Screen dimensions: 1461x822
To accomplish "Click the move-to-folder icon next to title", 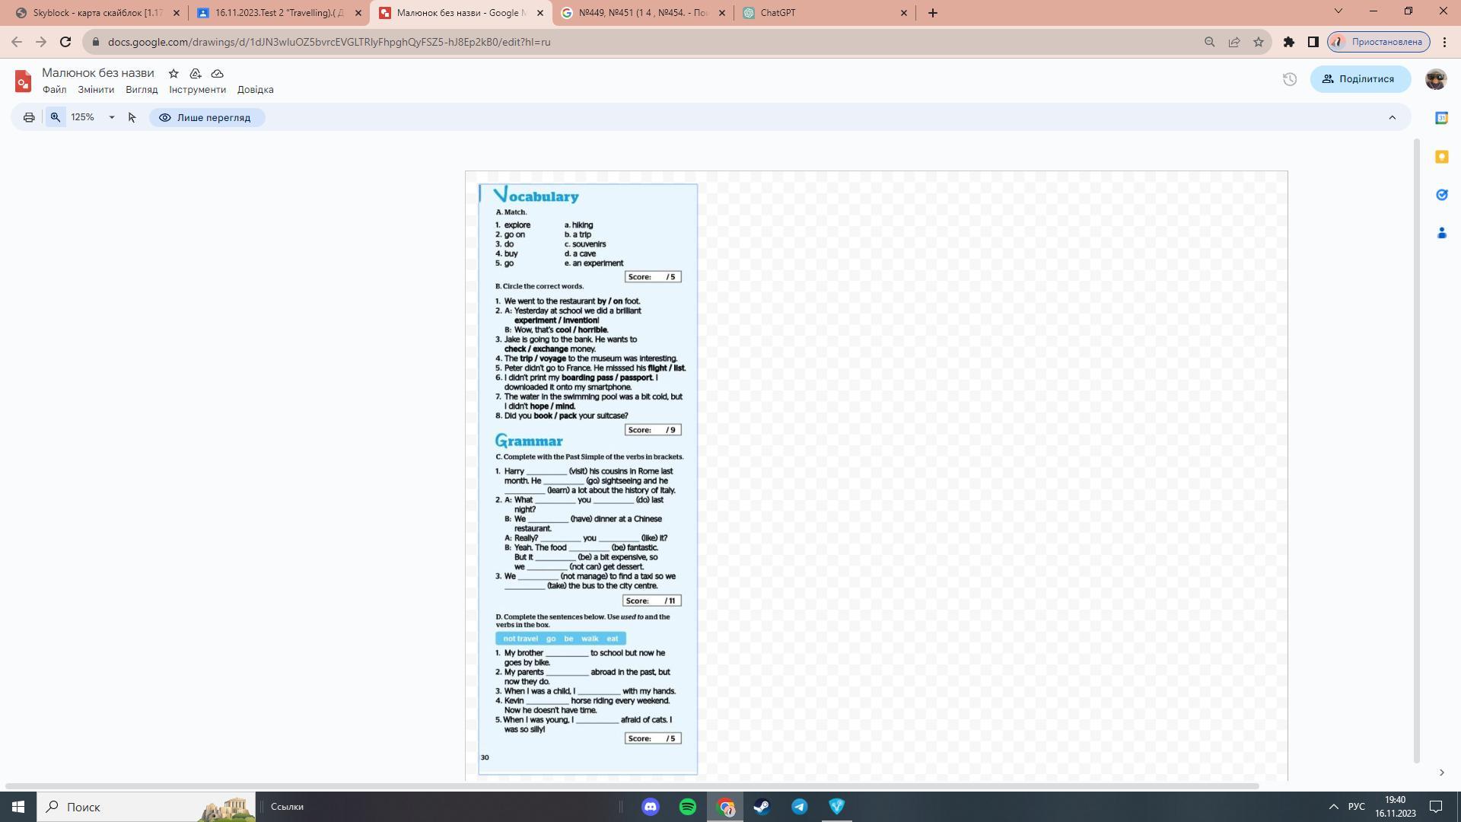I will pyautogui.click(x=196, y=74).
